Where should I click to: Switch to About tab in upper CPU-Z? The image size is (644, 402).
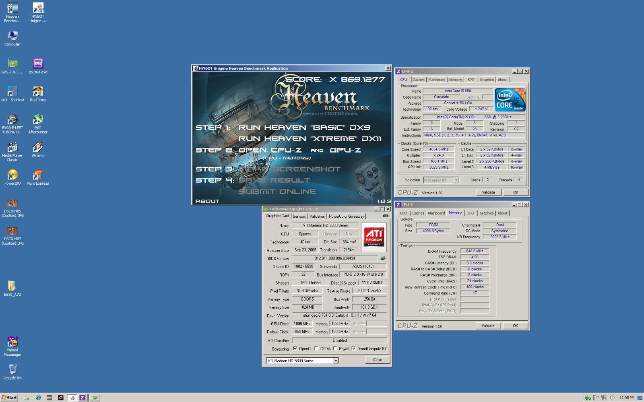[503, 80]
